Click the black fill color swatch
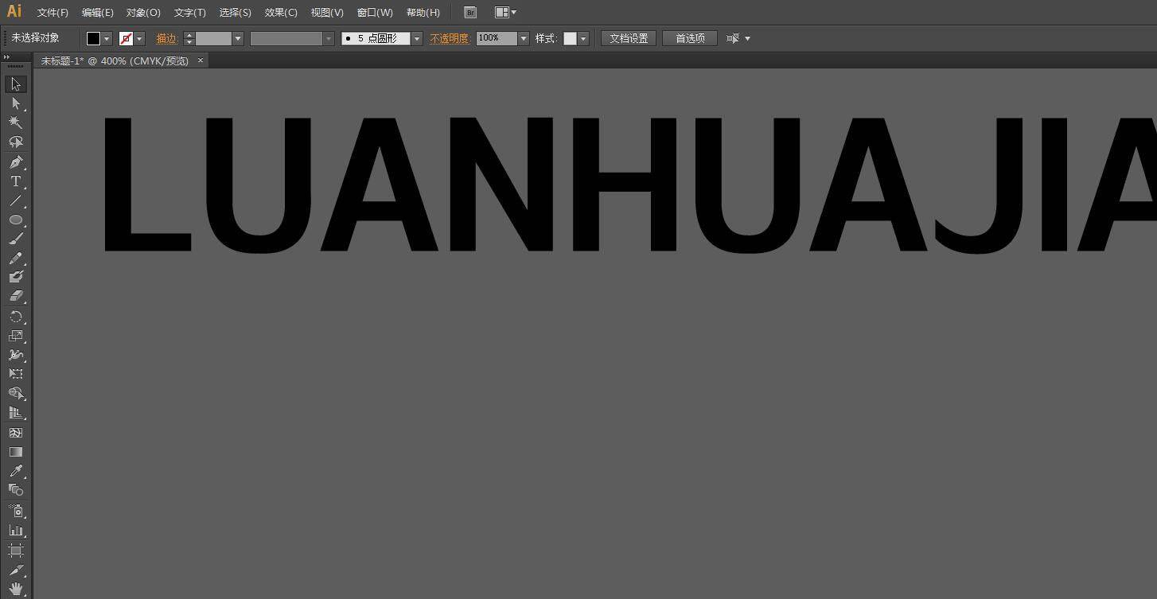The height and width of the screenshot is (599, 1157). (x=93, y=38)
